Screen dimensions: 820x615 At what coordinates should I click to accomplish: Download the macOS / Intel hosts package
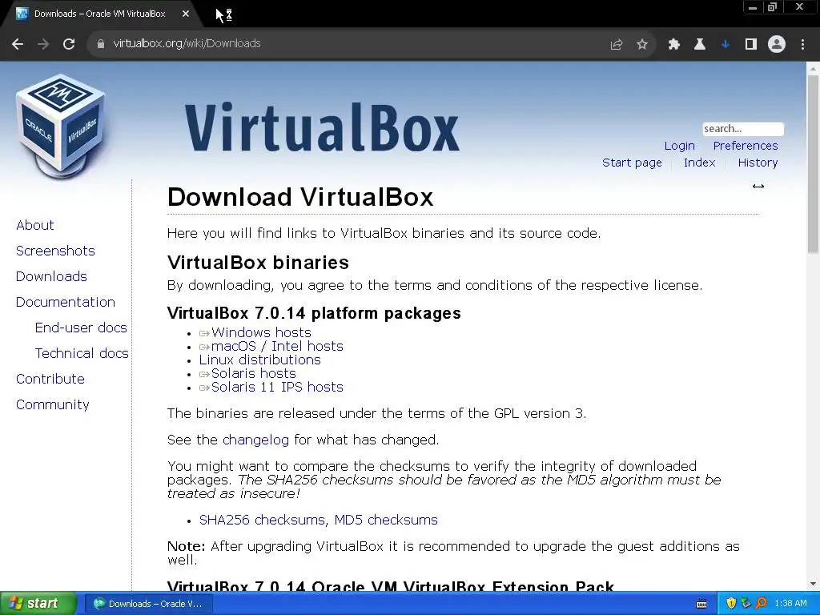(x=277, y=346)
